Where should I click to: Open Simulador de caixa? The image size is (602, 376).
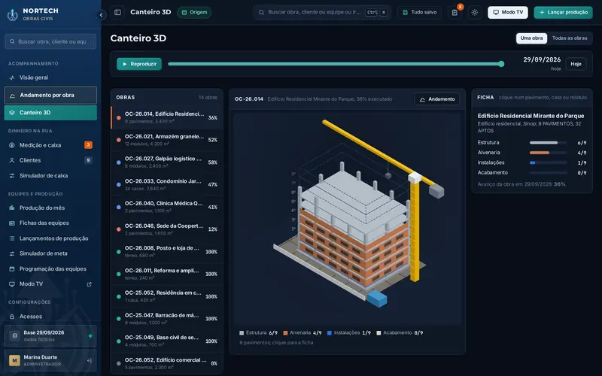click(50, 176)
